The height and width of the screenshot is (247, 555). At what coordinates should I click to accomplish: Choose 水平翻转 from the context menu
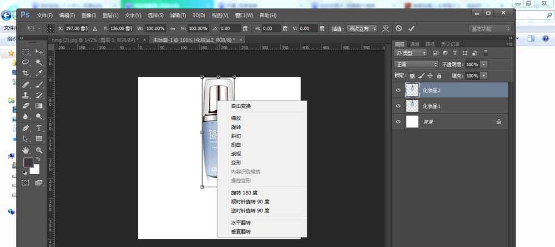click(x=241, y=223)
